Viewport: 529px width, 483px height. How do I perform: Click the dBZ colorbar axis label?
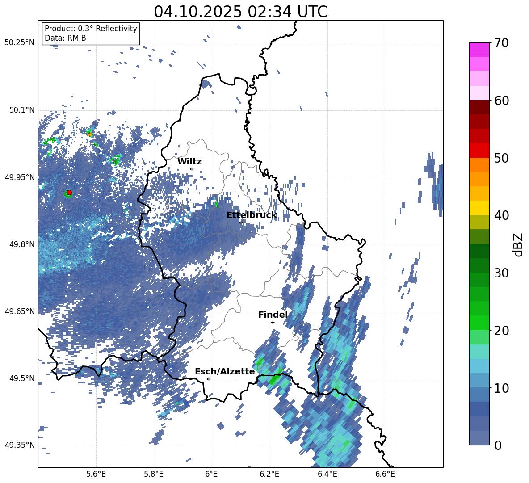(518, 244)
